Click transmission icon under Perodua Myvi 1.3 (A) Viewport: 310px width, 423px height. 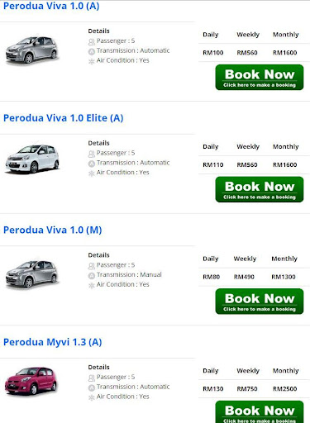92,387
